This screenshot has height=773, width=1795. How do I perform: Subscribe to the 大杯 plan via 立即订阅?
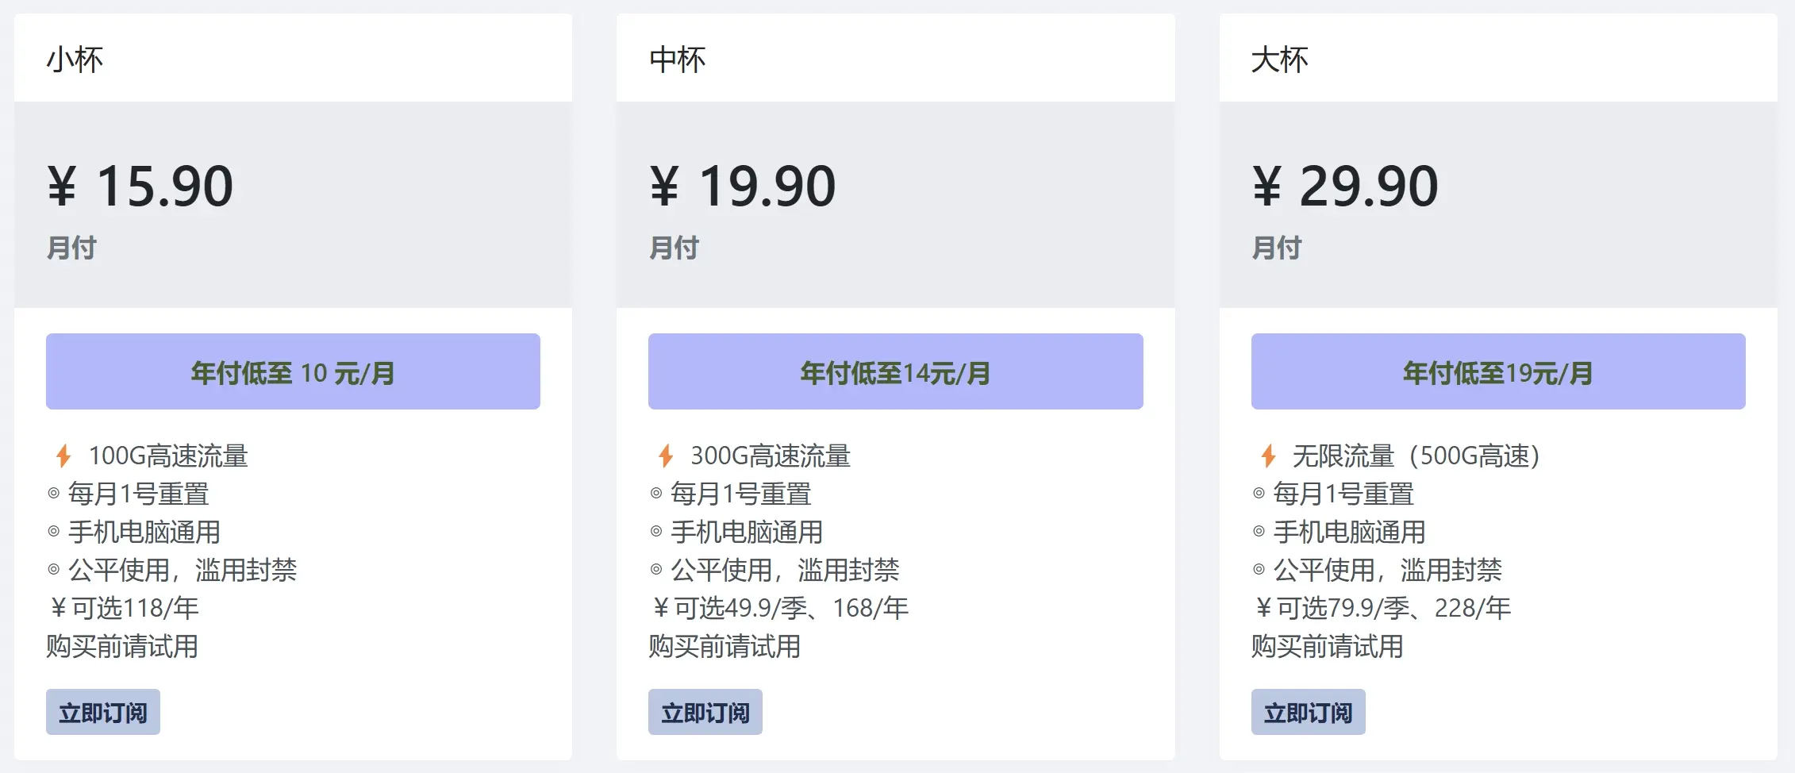tap(1308, 712)
